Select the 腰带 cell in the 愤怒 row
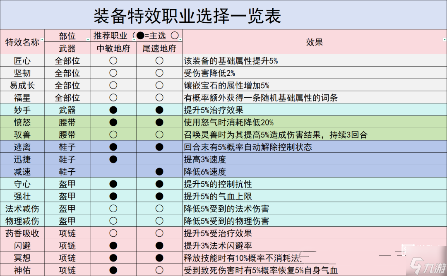 click(x=67, y=122)
